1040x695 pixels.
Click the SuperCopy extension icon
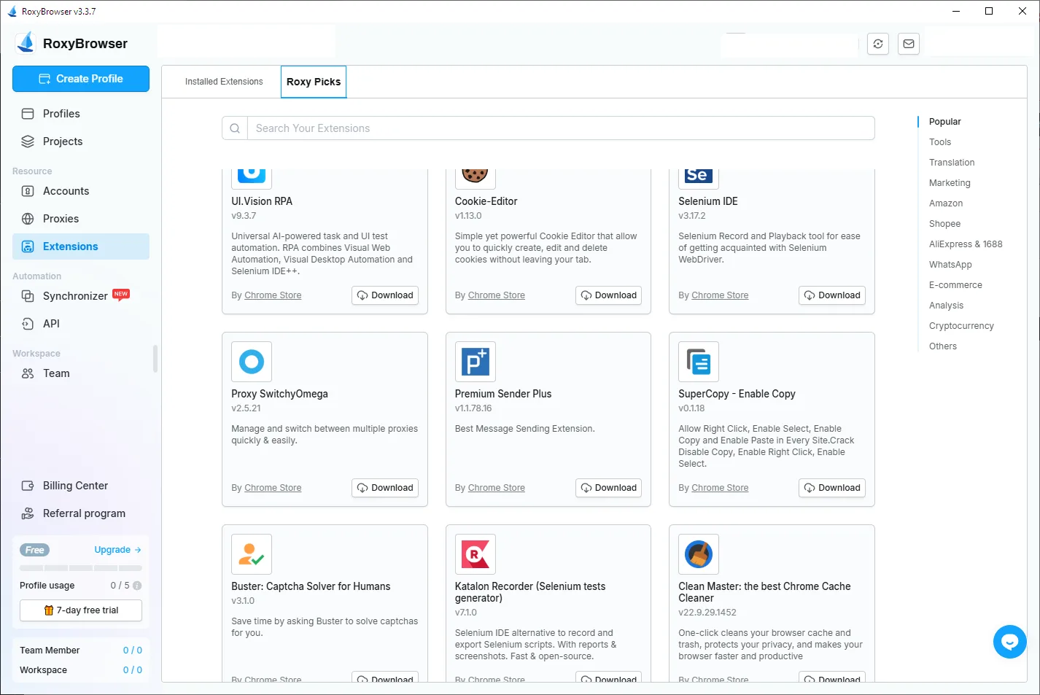[699, 362]
